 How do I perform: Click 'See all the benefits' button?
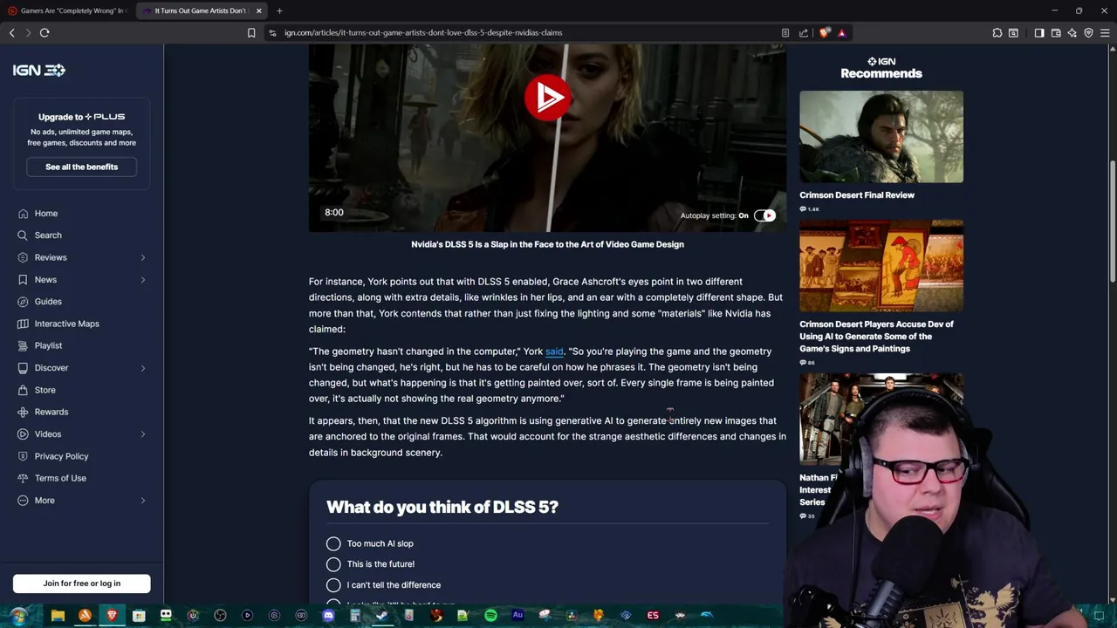click(x=81, y=167)
